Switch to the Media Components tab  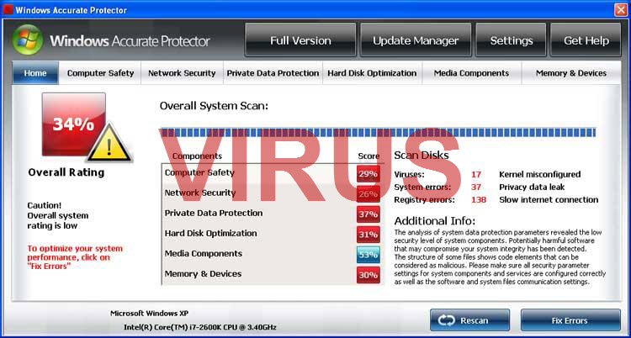point(472,73)
